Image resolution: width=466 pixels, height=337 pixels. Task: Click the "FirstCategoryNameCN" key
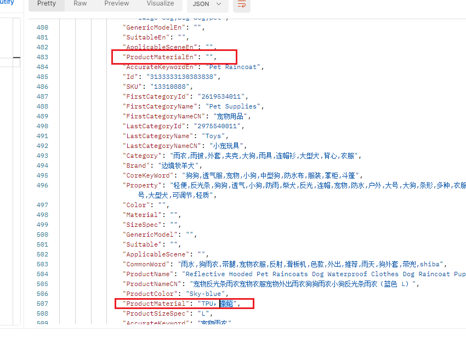click(x=164, y=116)
